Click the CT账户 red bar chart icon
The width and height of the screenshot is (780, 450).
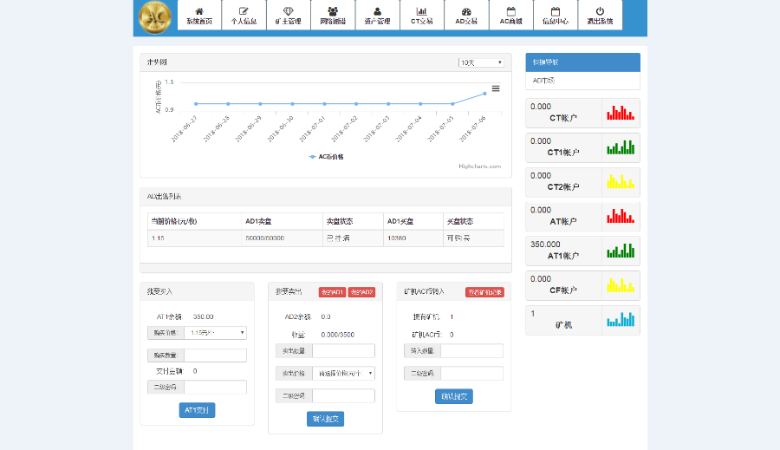coord(621,113)
